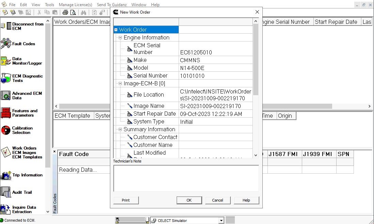
Task: Open the Tools menu
Action: tap(49, 4)
